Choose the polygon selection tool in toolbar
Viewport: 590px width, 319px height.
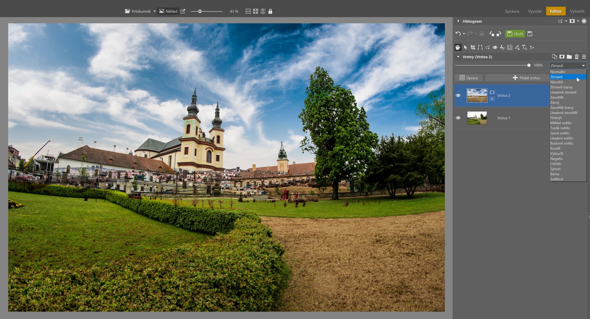(487, 47)
